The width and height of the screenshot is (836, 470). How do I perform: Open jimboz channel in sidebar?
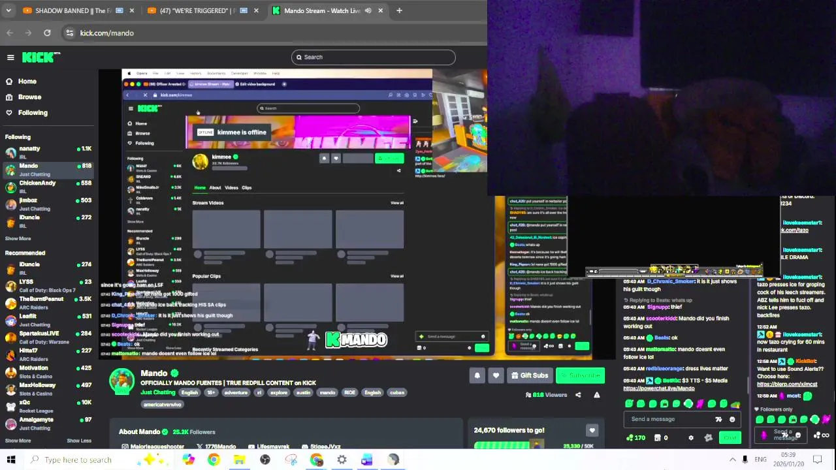click(48, 204)
